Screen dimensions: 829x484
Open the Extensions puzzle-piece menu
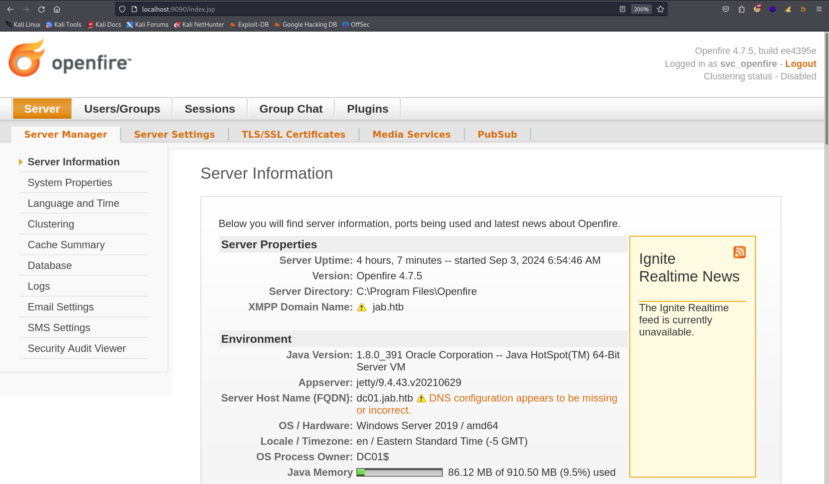coord(741,9)
